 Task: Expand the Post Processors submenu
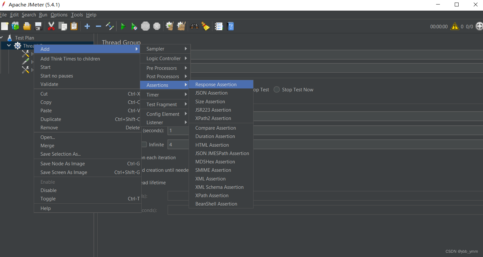(165, 76)
